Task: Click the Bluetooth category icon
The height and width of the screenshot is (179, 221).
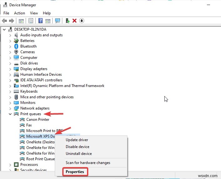Action: [x=16, y=46]
